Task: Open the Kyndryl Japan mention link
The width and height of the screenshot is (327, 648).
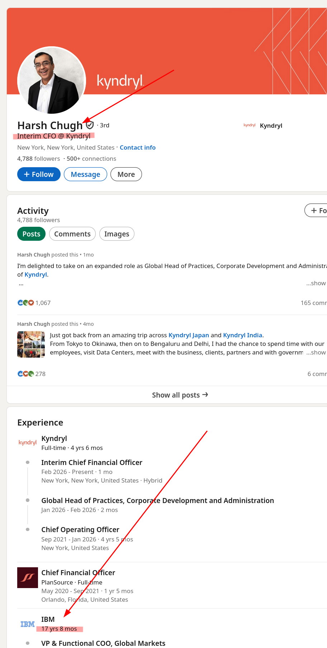Action: (189, 335)
